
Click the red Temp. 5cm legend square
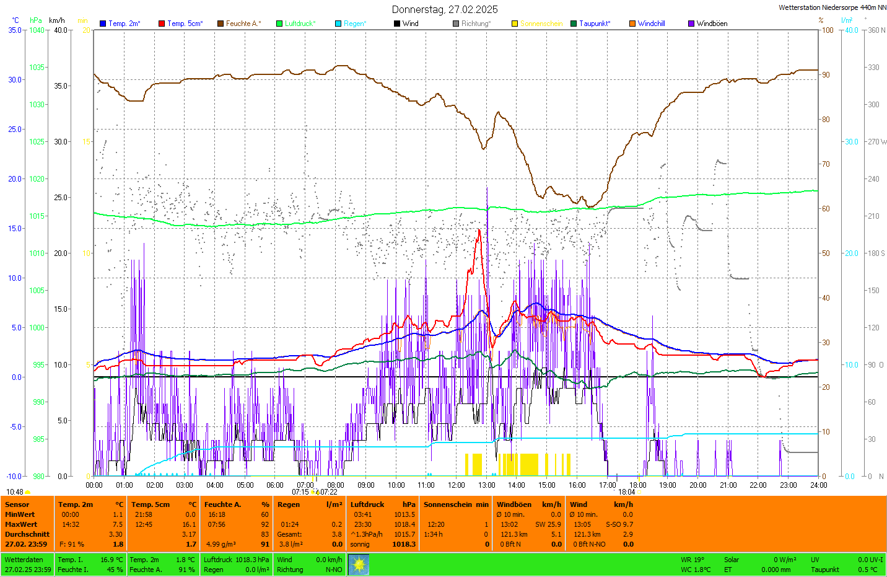162,24
